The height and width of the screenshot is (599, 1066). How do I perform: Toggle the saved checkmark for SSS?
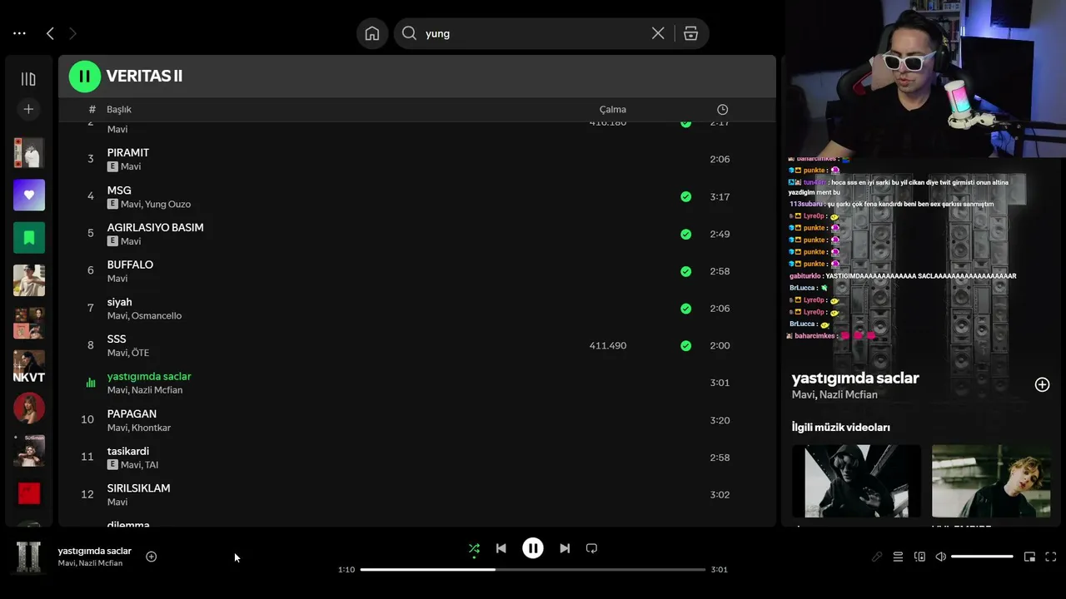coord(685,345)
